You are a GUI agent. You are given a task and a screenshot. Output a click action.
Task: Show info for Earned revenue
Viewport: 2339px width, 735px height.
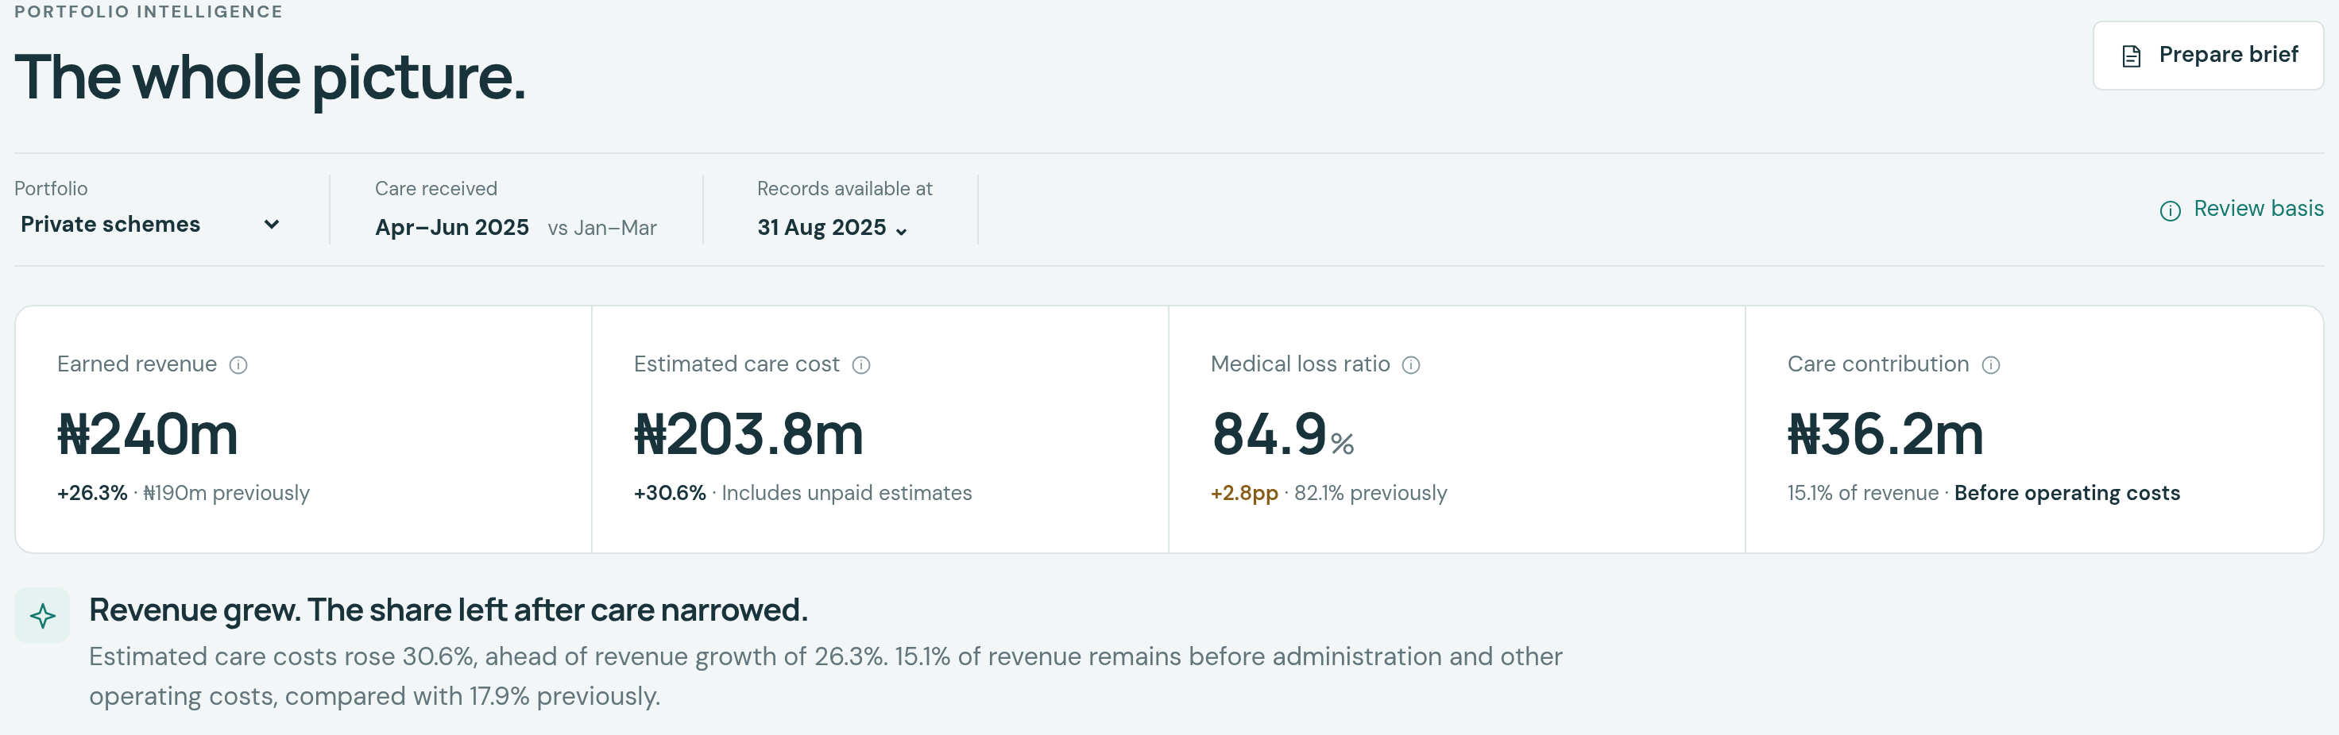pos(238,365)
